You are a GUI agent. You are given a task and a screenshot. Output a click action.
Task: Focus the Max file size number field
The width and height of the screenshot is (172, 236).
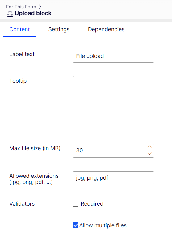tap(109, 151)
